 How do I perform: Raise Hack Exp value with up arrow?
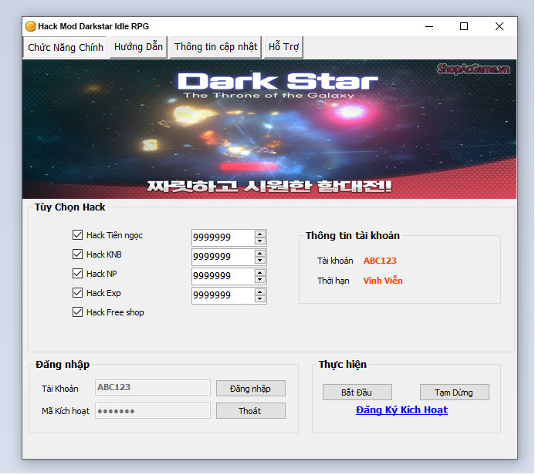(260, 292)
